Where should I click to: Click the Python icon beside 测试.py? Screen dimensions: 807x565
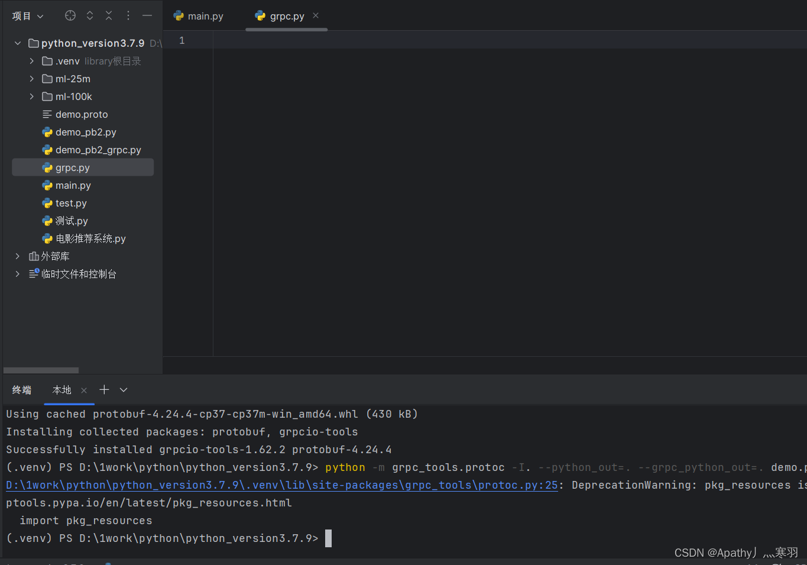tap(47, 221)
